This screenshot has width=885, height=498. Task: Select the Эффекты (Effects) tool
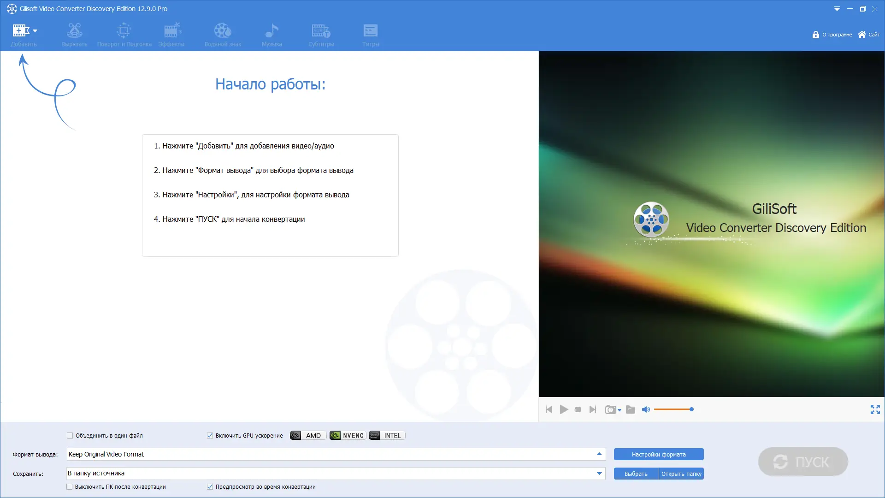tap(172, 33)
